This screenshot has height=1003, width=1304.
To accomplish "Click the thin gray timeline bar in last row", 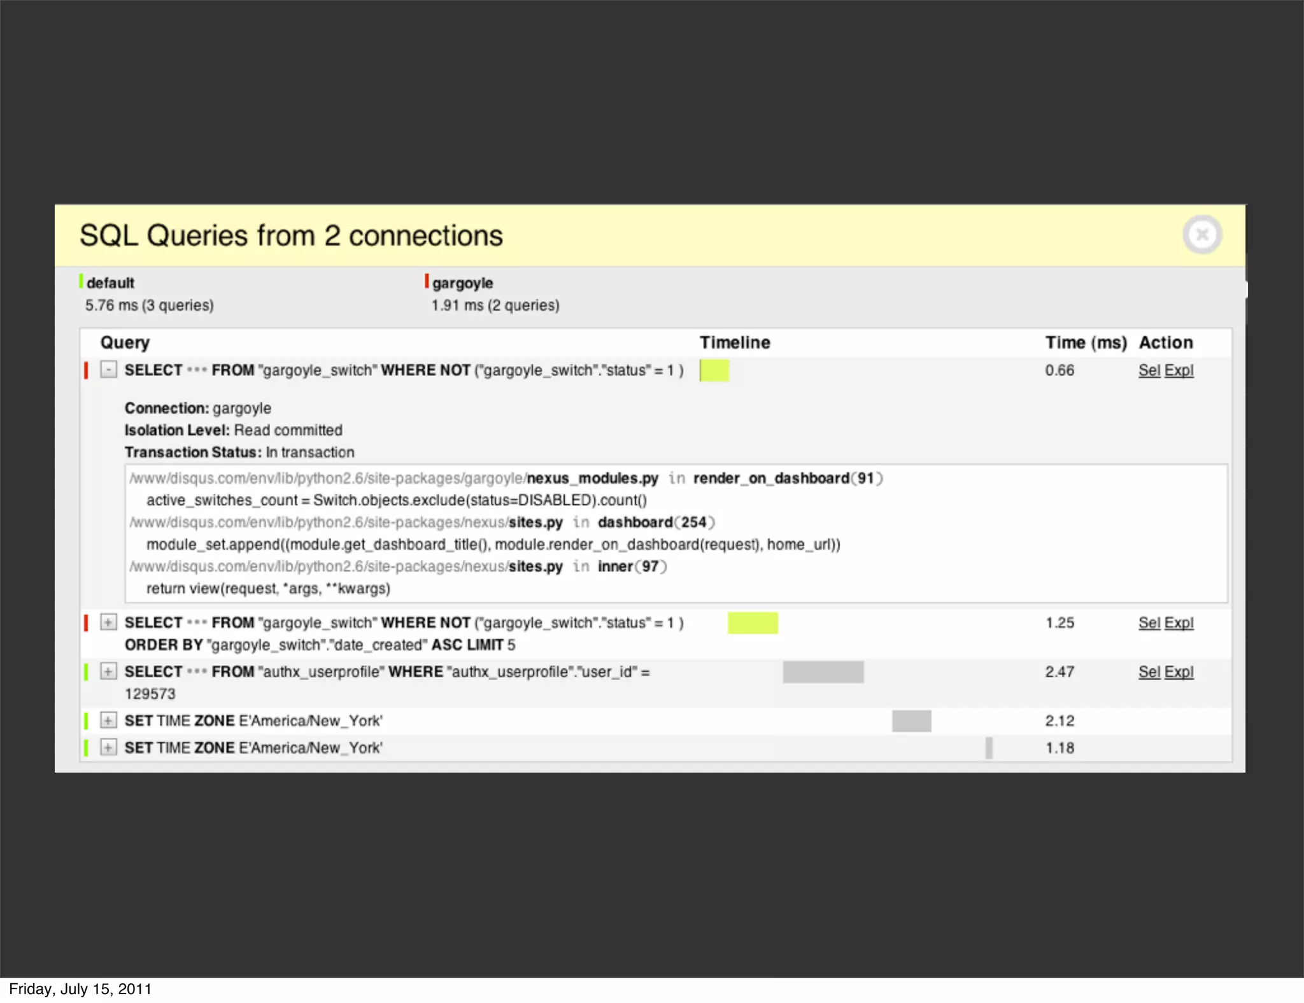I will tap(989, 748).
